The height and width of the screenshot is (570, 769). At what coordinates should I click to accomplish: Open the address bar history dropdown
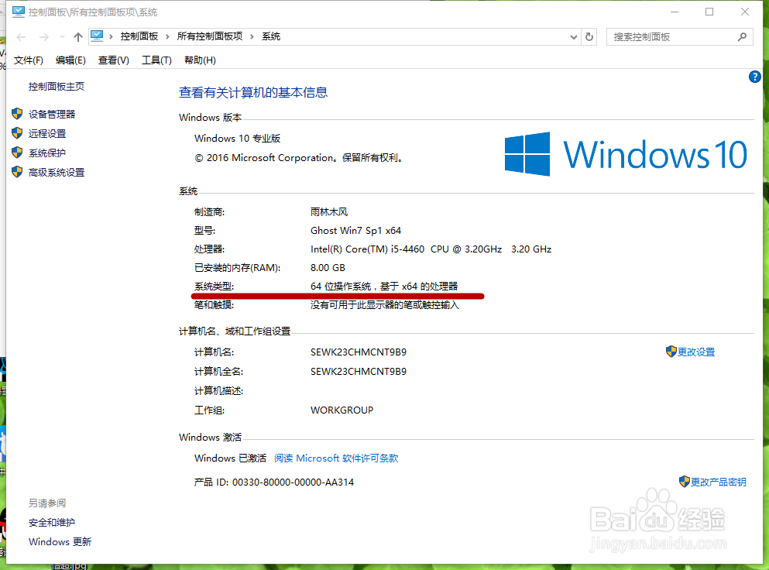[573, 37]
